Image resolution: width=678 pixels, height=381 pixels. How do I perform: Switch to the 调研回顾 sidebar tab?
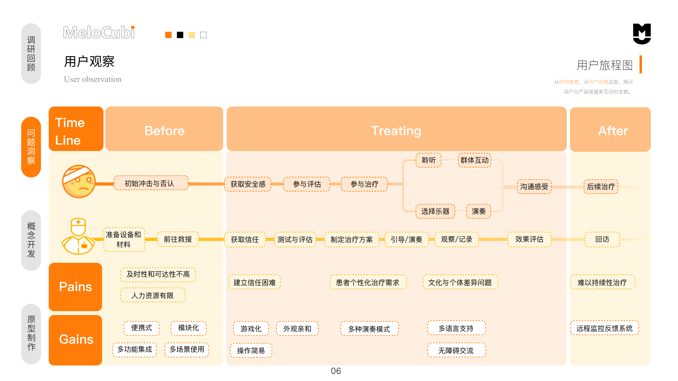coord(31,54)
